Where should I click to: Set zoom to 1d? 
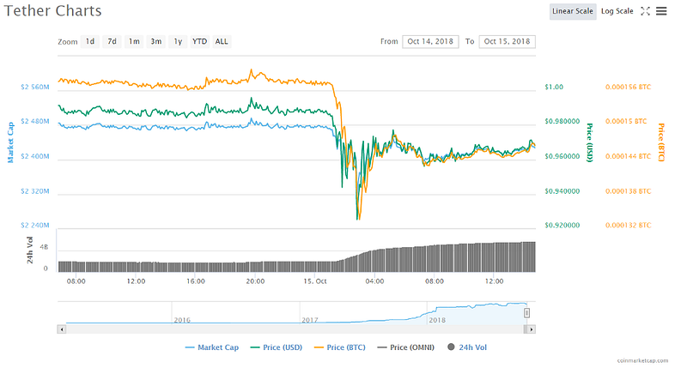(90, 41)
